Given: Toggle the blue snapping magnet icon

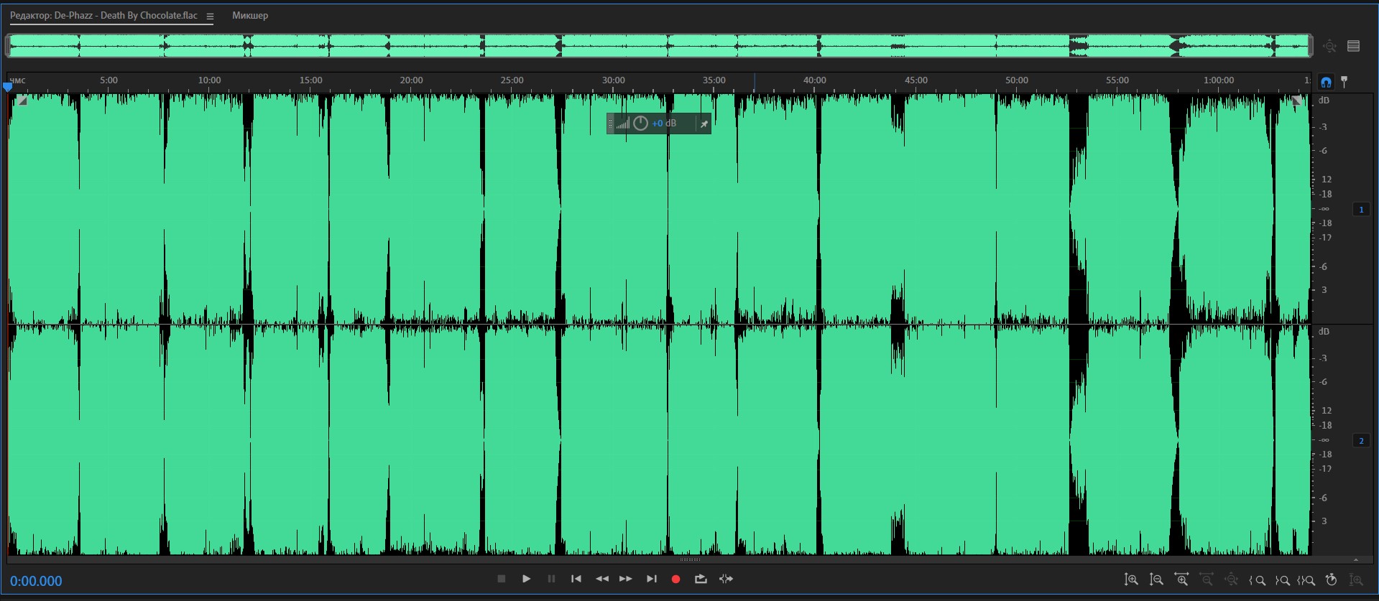Looking at the screenshot, I should [1326, 82].
